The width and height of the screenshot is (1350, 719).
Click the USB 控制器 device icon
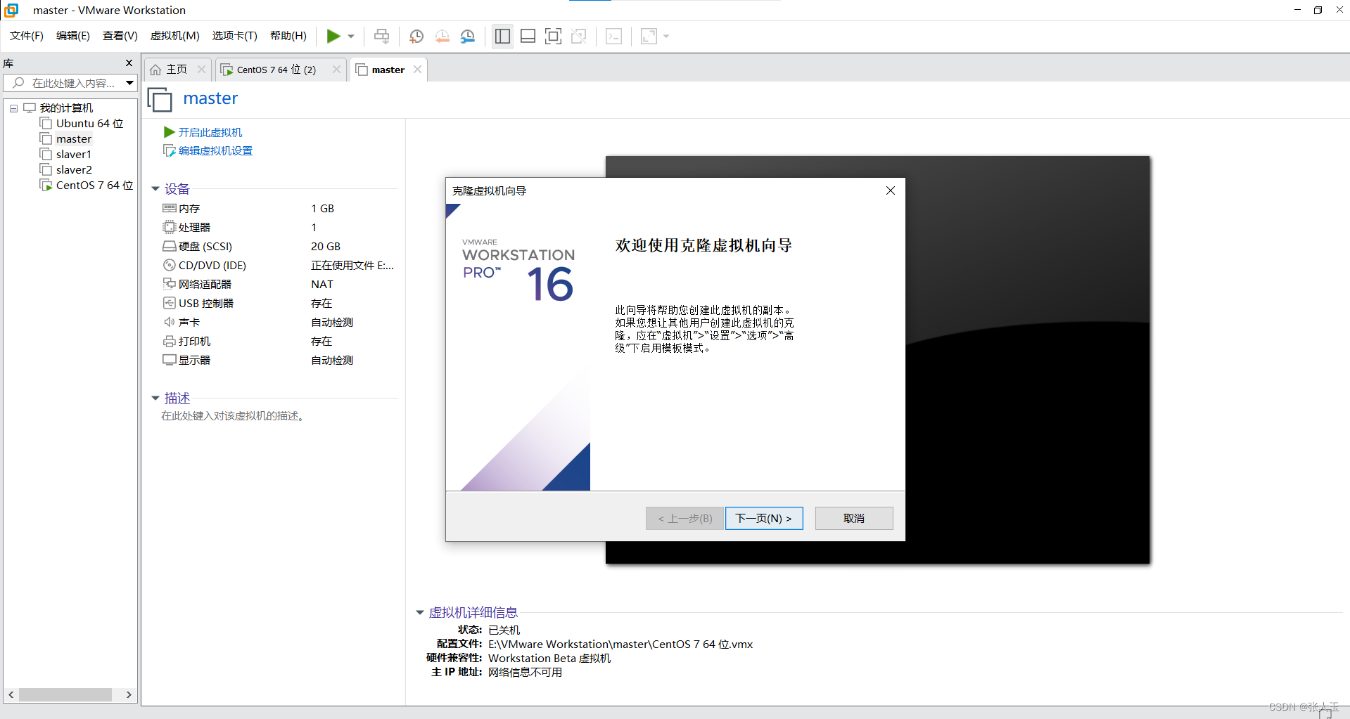click(169, 303)
